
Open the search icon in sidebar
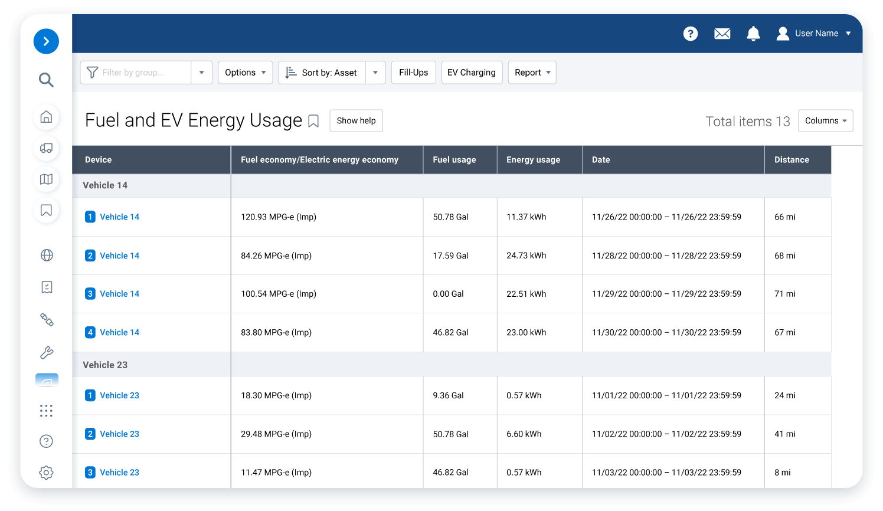[46, 80]
